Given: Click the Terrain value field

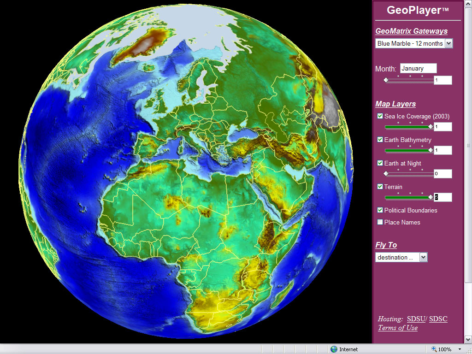Looking at the screenshot, I should [443, 197].
